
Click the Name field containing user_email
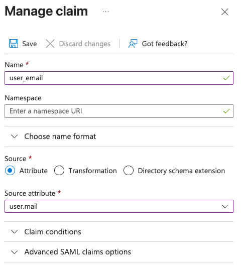click(x=119, y=78)
